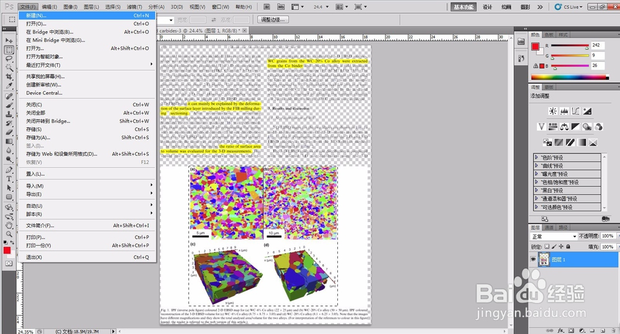Select the Lasso tool

tap(9, 59)
